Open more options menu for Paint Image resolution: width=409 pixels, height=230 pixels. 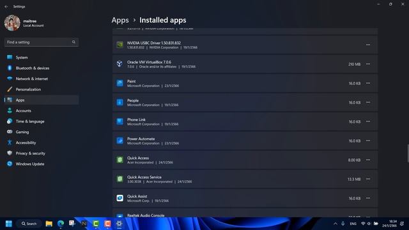(x=368, y=83)
